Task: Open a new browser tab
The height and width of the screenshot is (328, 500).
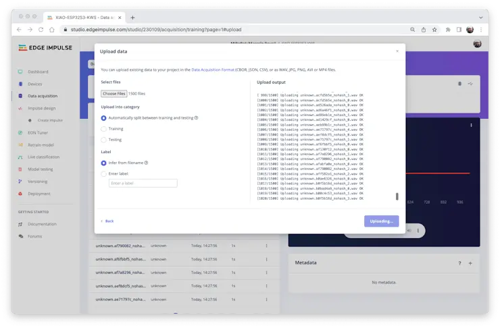Action: [x=132, y=17]
